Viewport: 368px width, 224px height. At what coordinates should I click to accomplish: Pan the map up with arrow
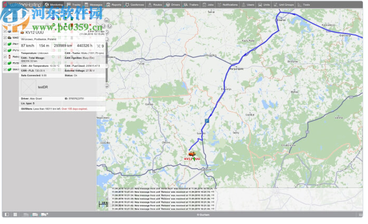coord(106,20)
